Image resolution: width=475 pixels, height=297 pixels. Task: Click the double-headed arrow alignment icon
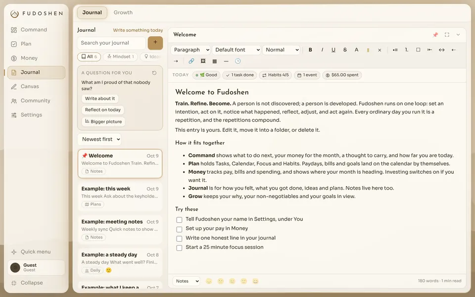point(441,49)
